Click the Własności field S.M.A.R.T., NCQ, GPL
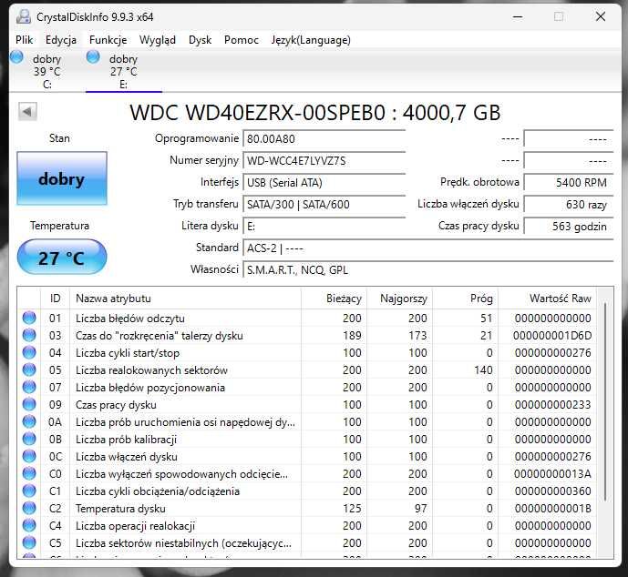 pos(427,270)
